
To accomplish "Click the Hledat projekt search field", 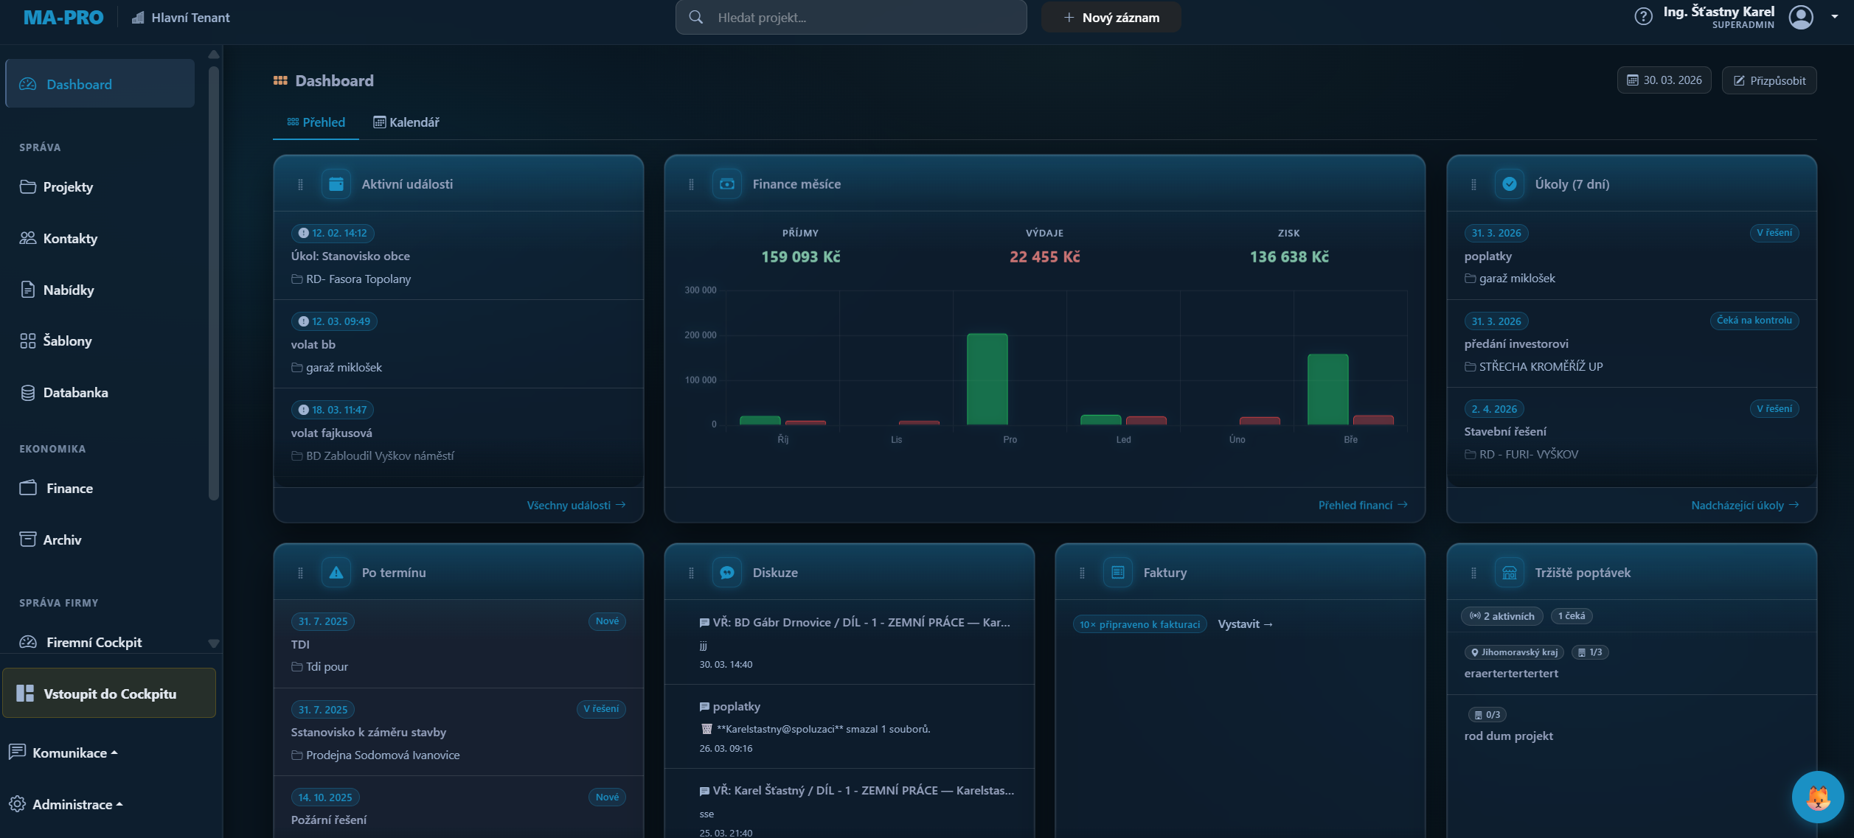I will pyautogui.click(x=851, y=18).
